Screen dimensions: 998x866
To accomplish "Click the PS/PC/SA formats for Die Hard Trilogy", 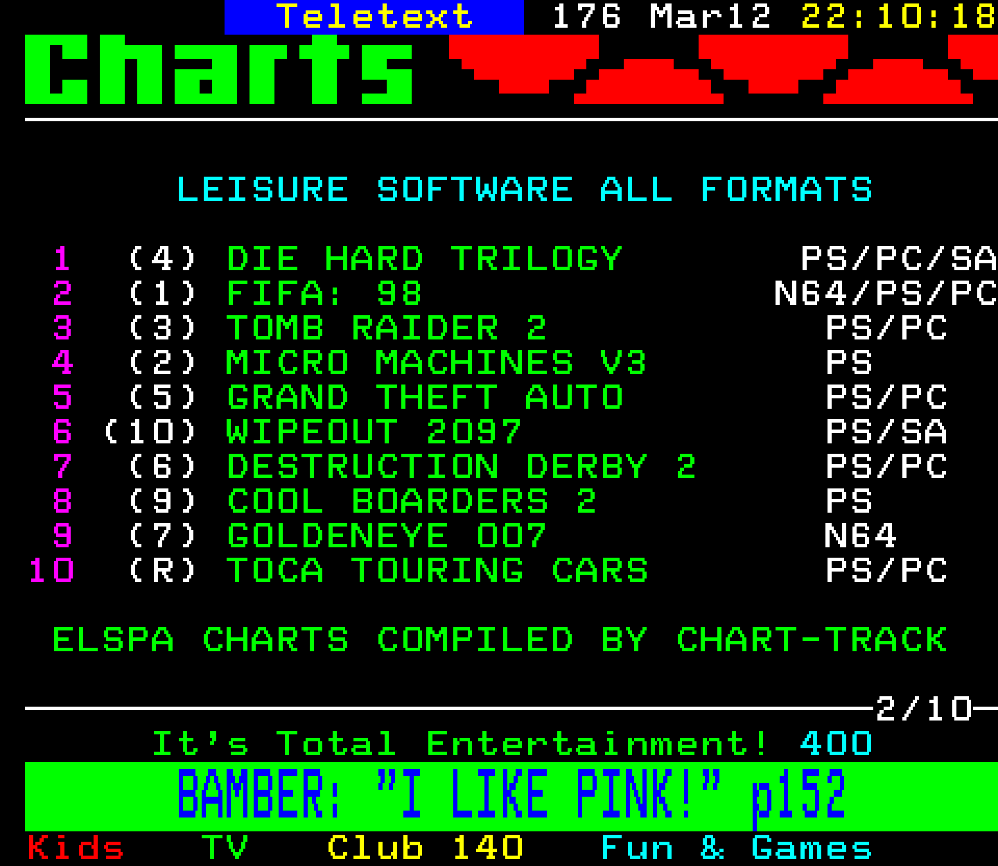I will click(x=899, y=259).
